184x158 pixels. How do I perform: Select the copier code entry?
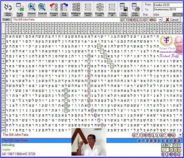point(6,150)
